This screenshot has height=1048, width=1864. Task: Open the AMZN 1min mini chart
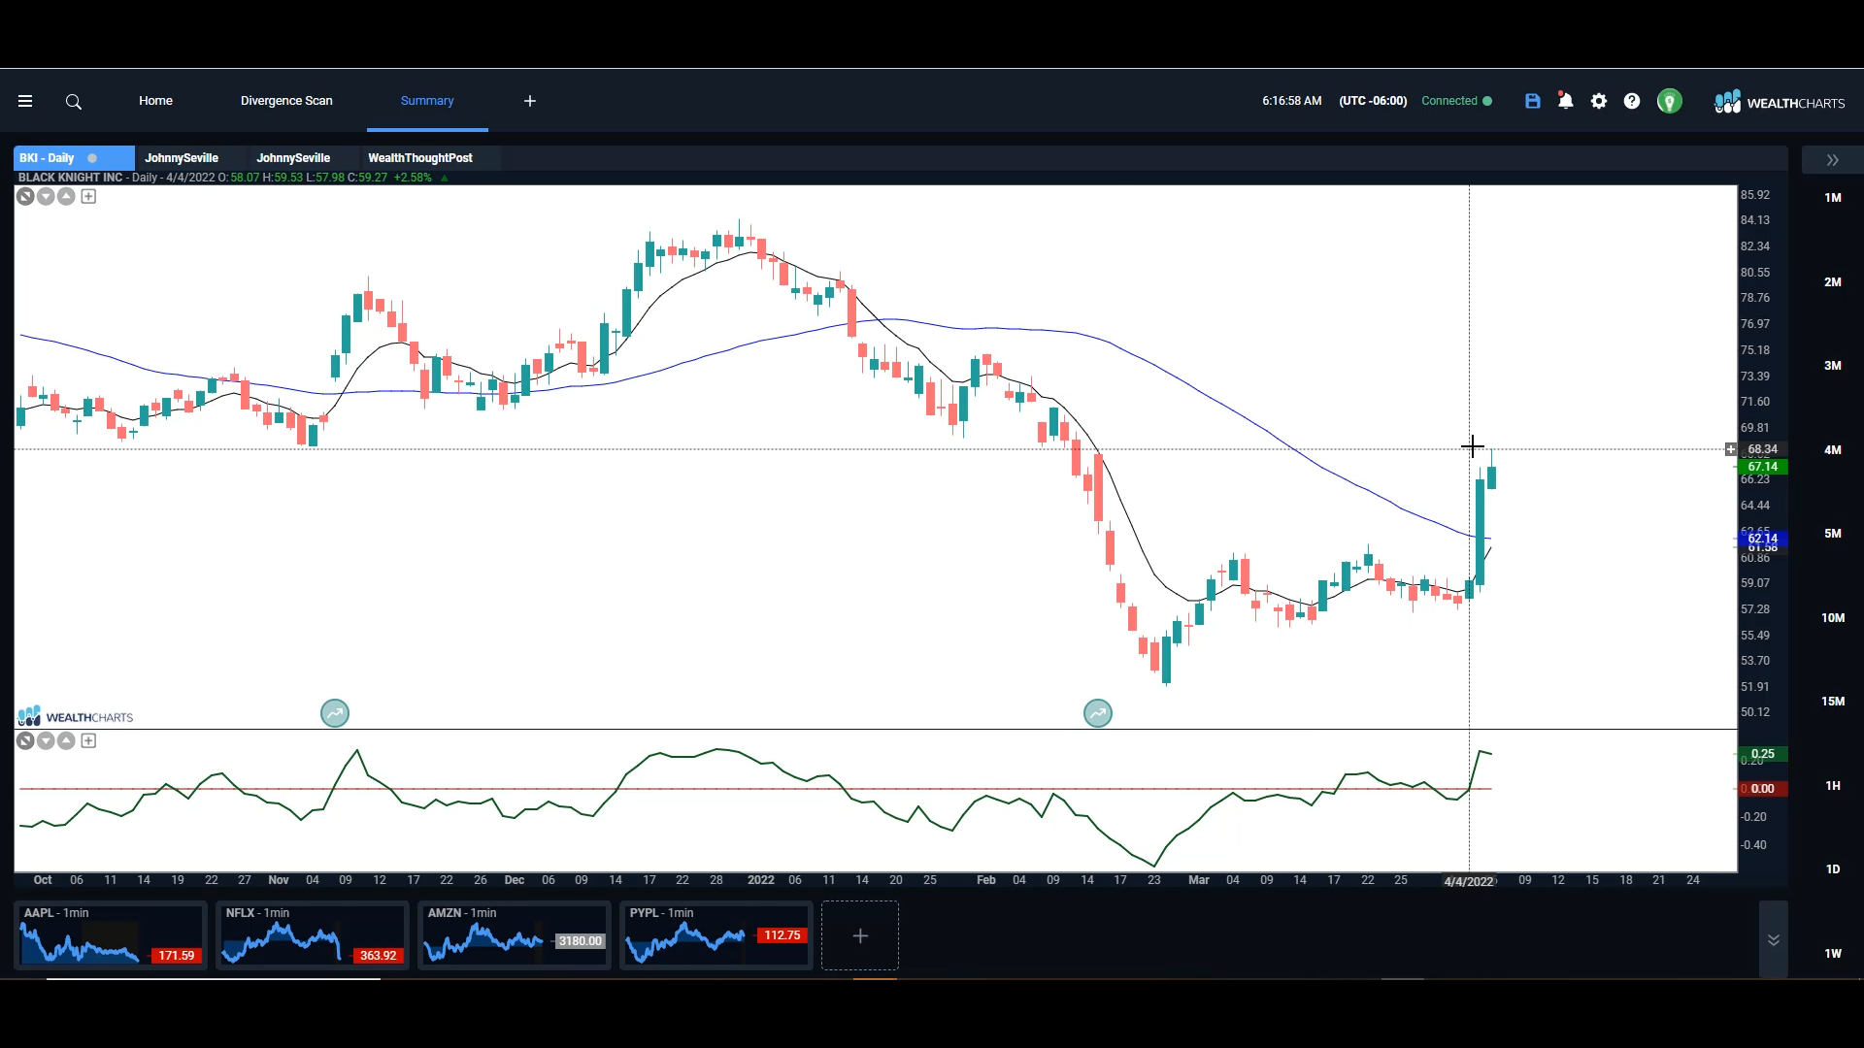pyautogui.click(x=515, y=935)
